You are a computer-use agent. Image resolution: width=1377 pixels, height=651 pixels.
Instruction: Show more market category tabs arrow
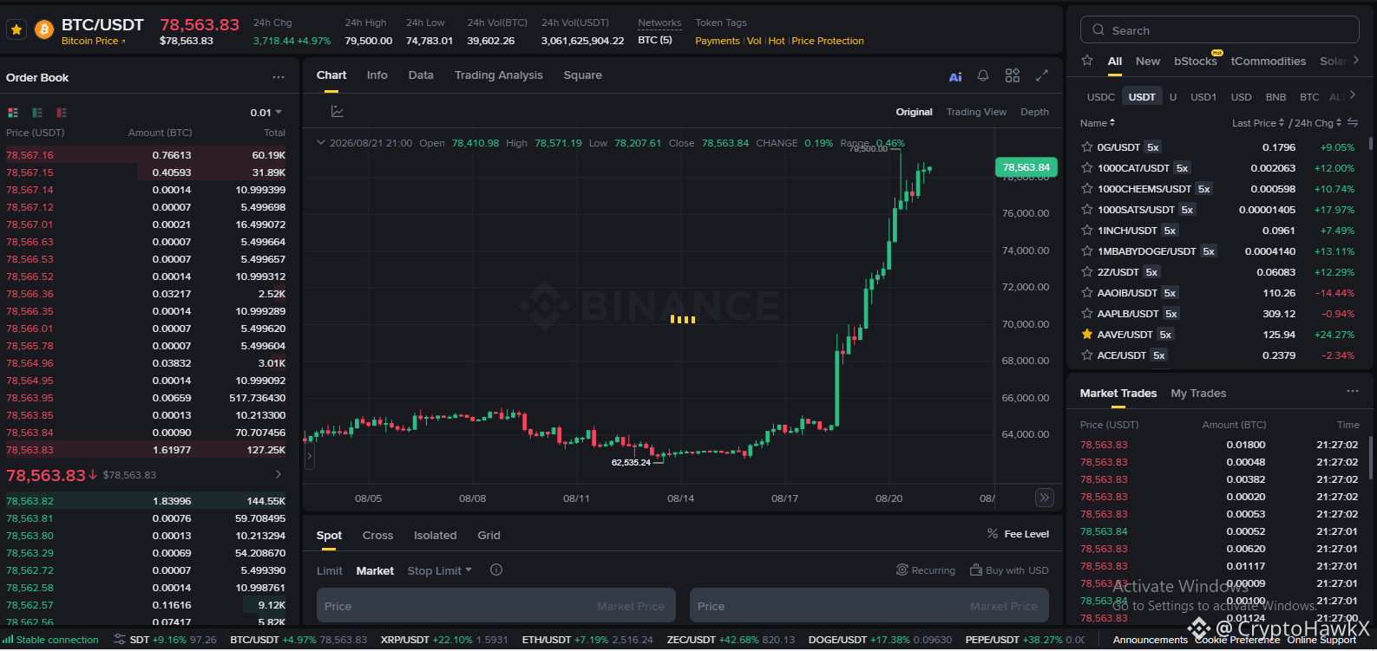click(1356, 60)
